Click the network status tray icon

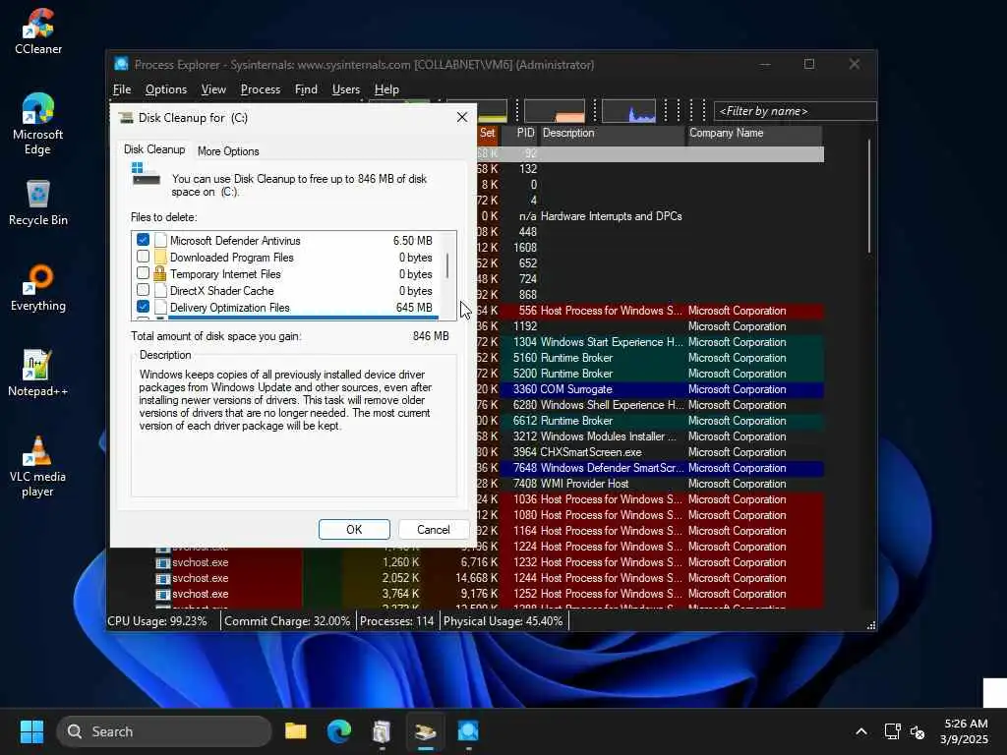892,731
